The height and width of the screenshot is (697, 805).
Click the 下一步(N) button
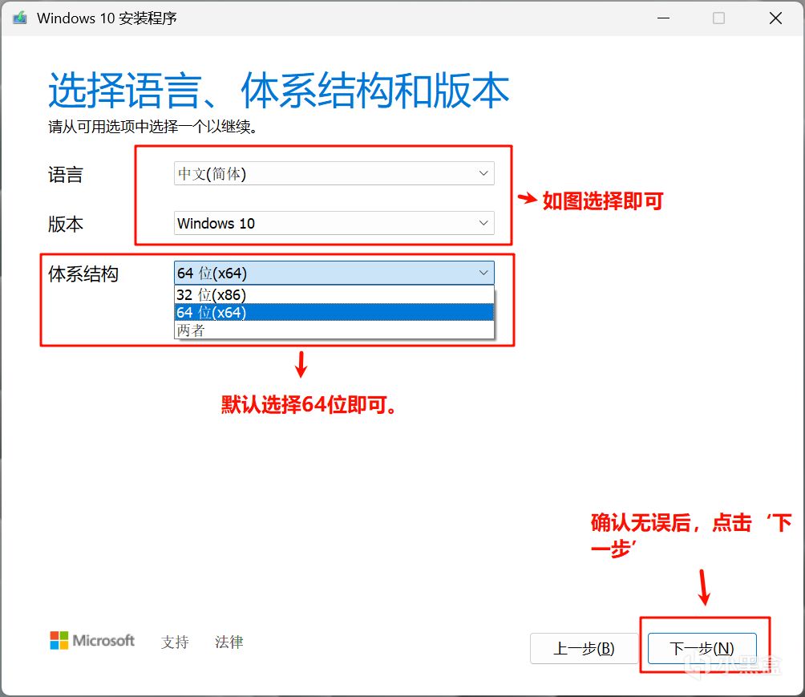702,648
